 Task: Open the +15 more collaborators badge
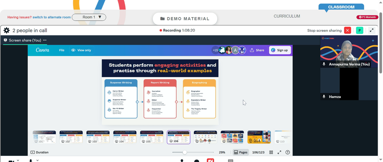pos(215,50)
